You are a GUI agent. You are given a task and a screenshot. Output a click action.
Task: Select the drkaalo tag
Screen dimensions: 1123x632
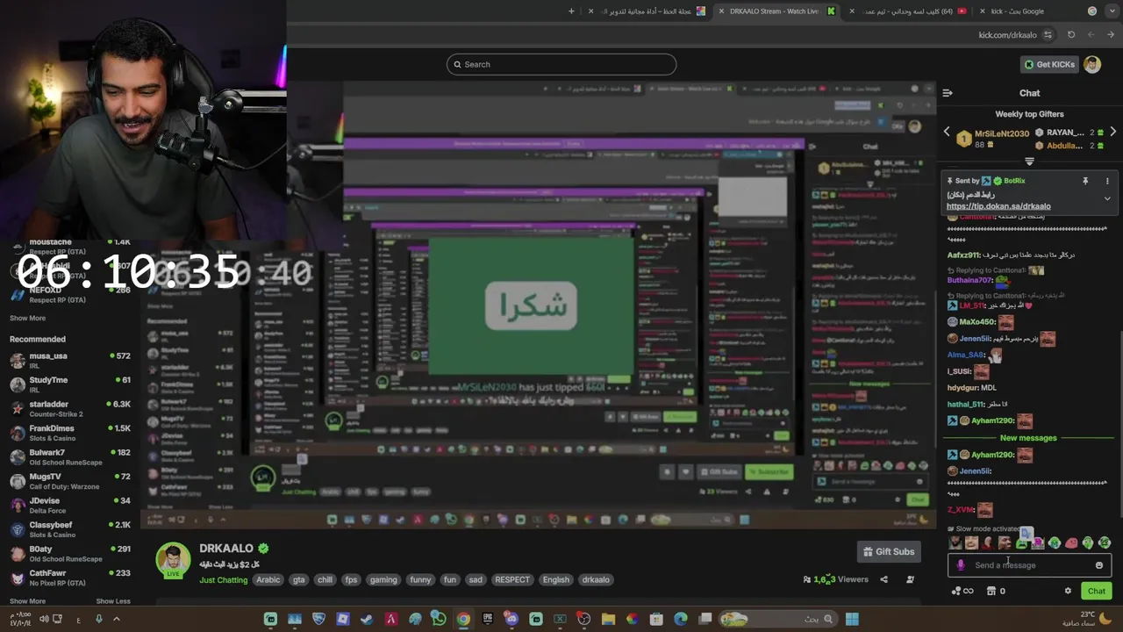click(x=596, y=580)
